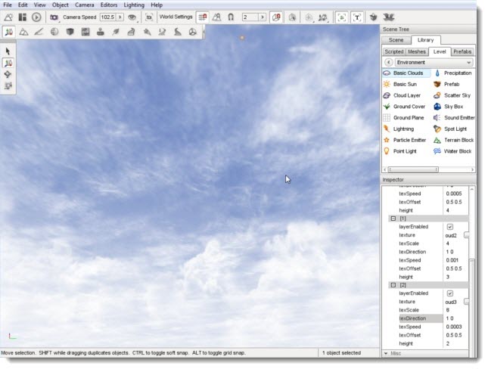The width and height of the screenshot is (488, 369).
Task: Open the Camera menu
Action: tap(84, 5)
